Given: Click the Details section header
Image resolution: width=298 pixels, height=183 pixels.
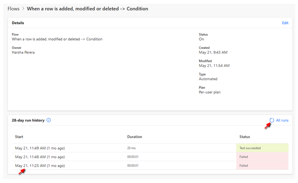Looking at the screenshot, I should coord(18,23).
